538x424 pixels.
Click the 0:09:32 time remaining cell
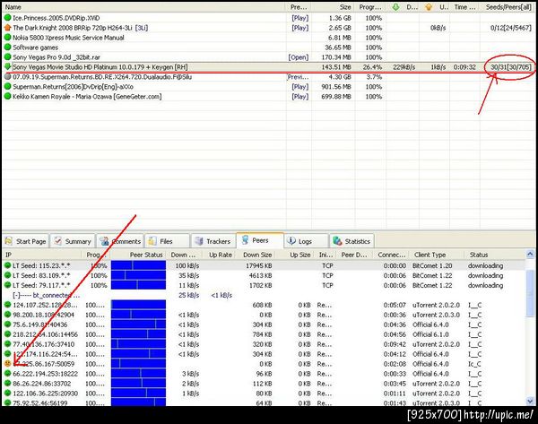point(464,67)
